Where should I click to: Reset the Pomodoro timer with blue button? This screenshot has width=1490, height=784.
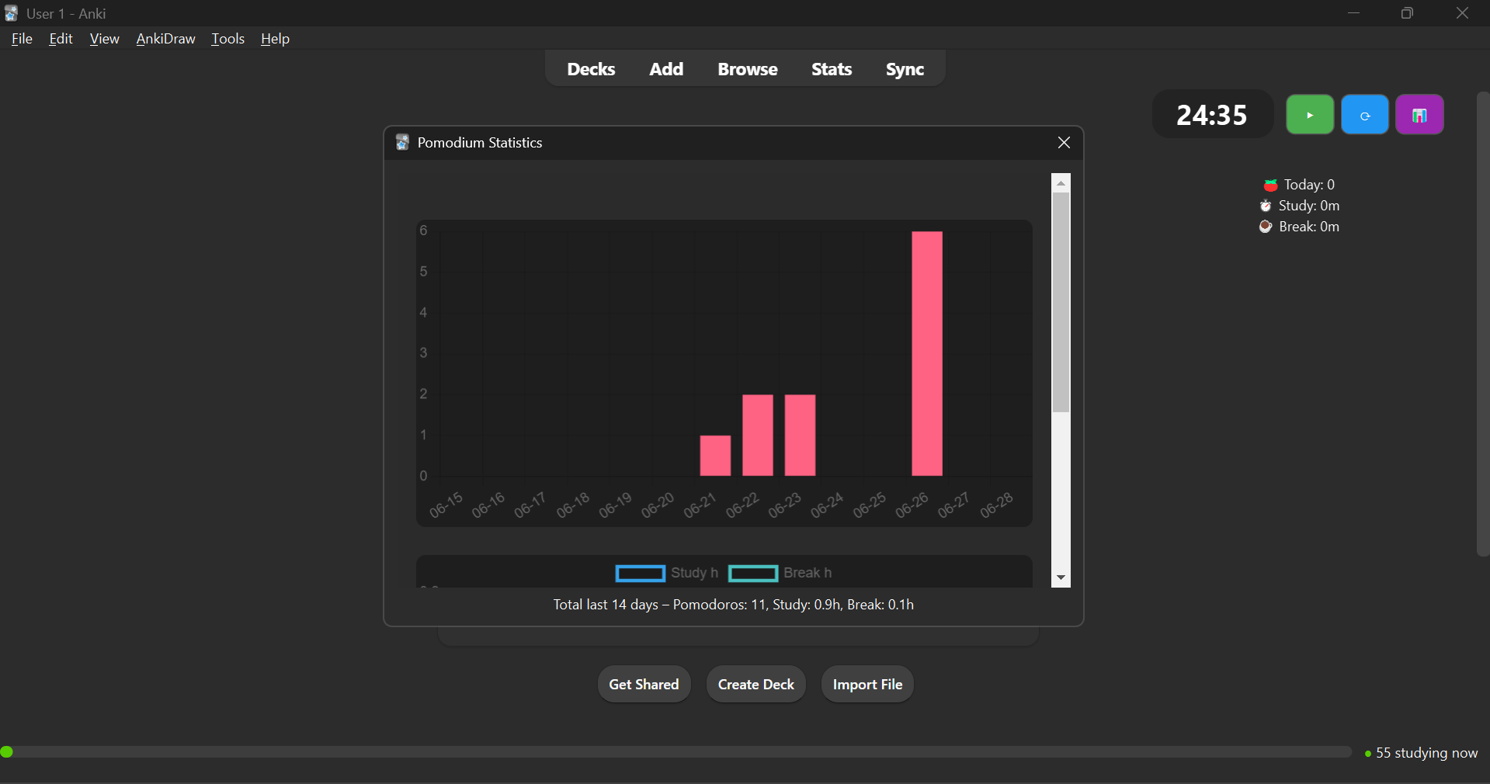[1364, 115]
